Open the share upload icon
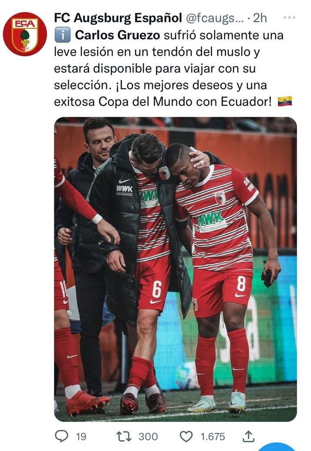This screenshot has width=311, height=451. click(x=248, y=436)
